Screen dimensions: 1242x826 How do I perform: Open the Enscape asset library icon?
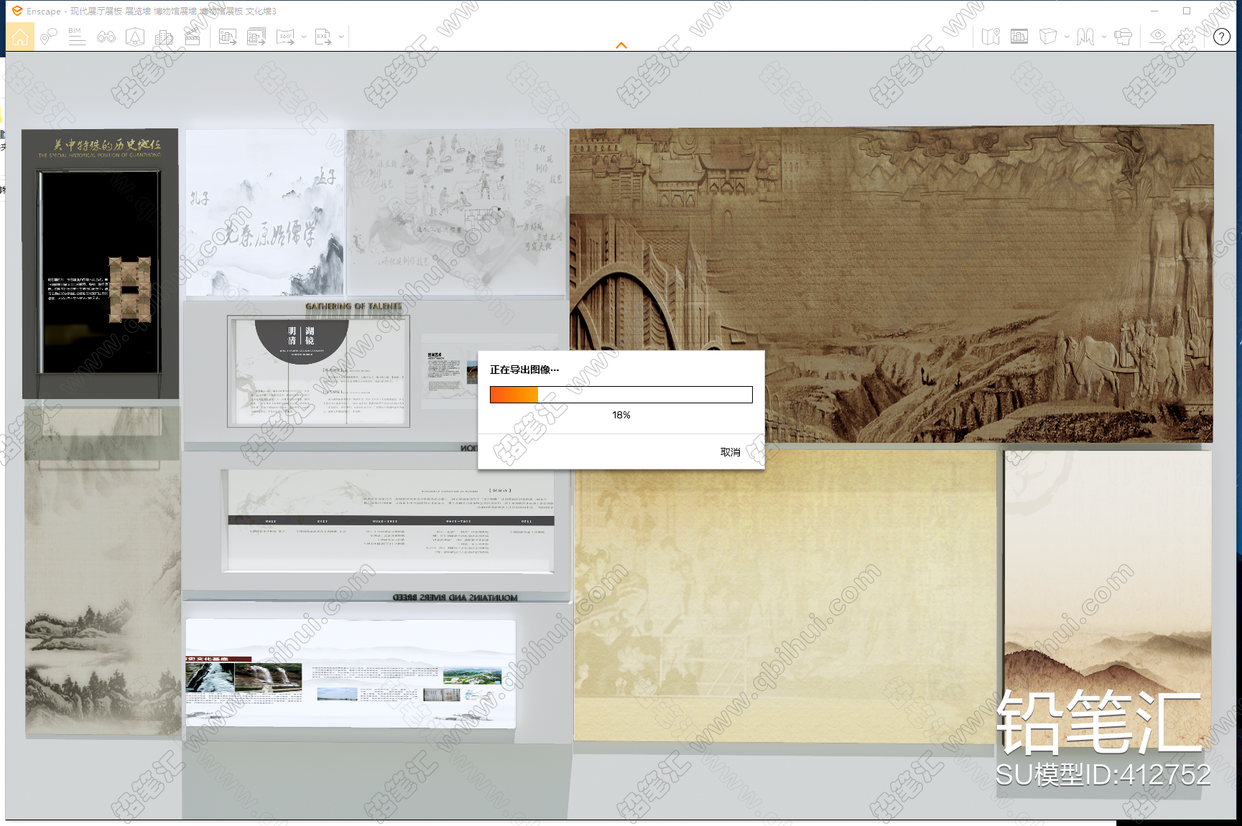click(135, 37)
